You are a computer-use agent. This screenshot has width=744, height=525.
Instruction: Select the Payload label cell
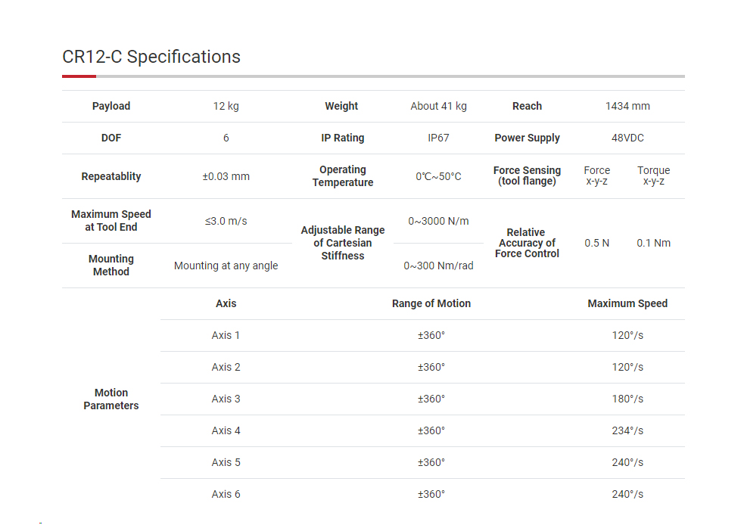pyautogui.click(x=111, y=106)
